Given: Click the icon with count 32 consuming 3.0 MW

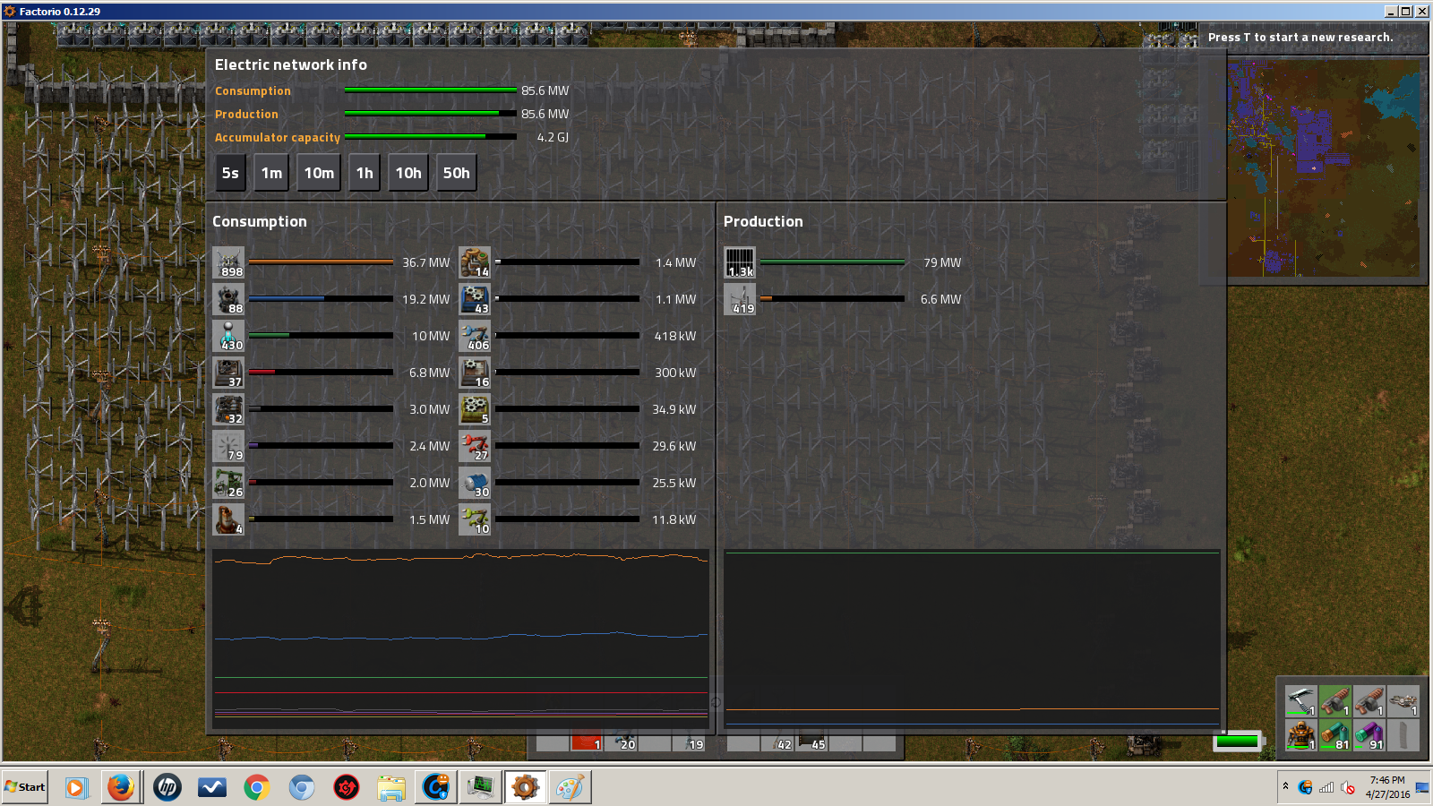Looking at the screenshot, I should tap(228, 409).
